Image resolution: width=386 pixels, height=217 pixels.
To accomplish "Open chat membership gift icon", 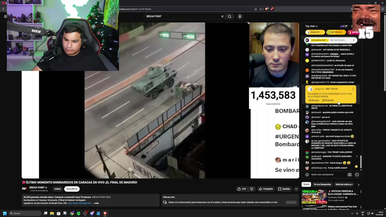I will coord(350,175).
